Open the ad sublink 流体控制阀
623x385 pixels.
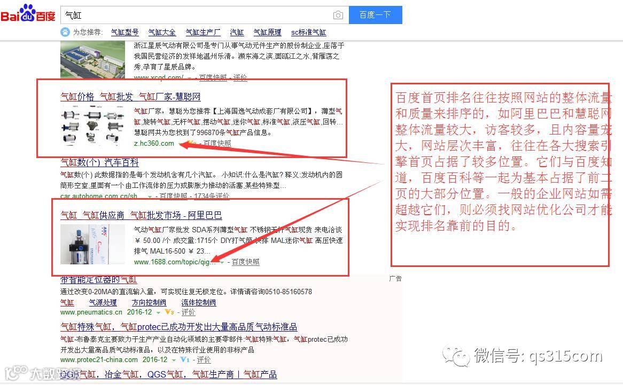(199, 302)
